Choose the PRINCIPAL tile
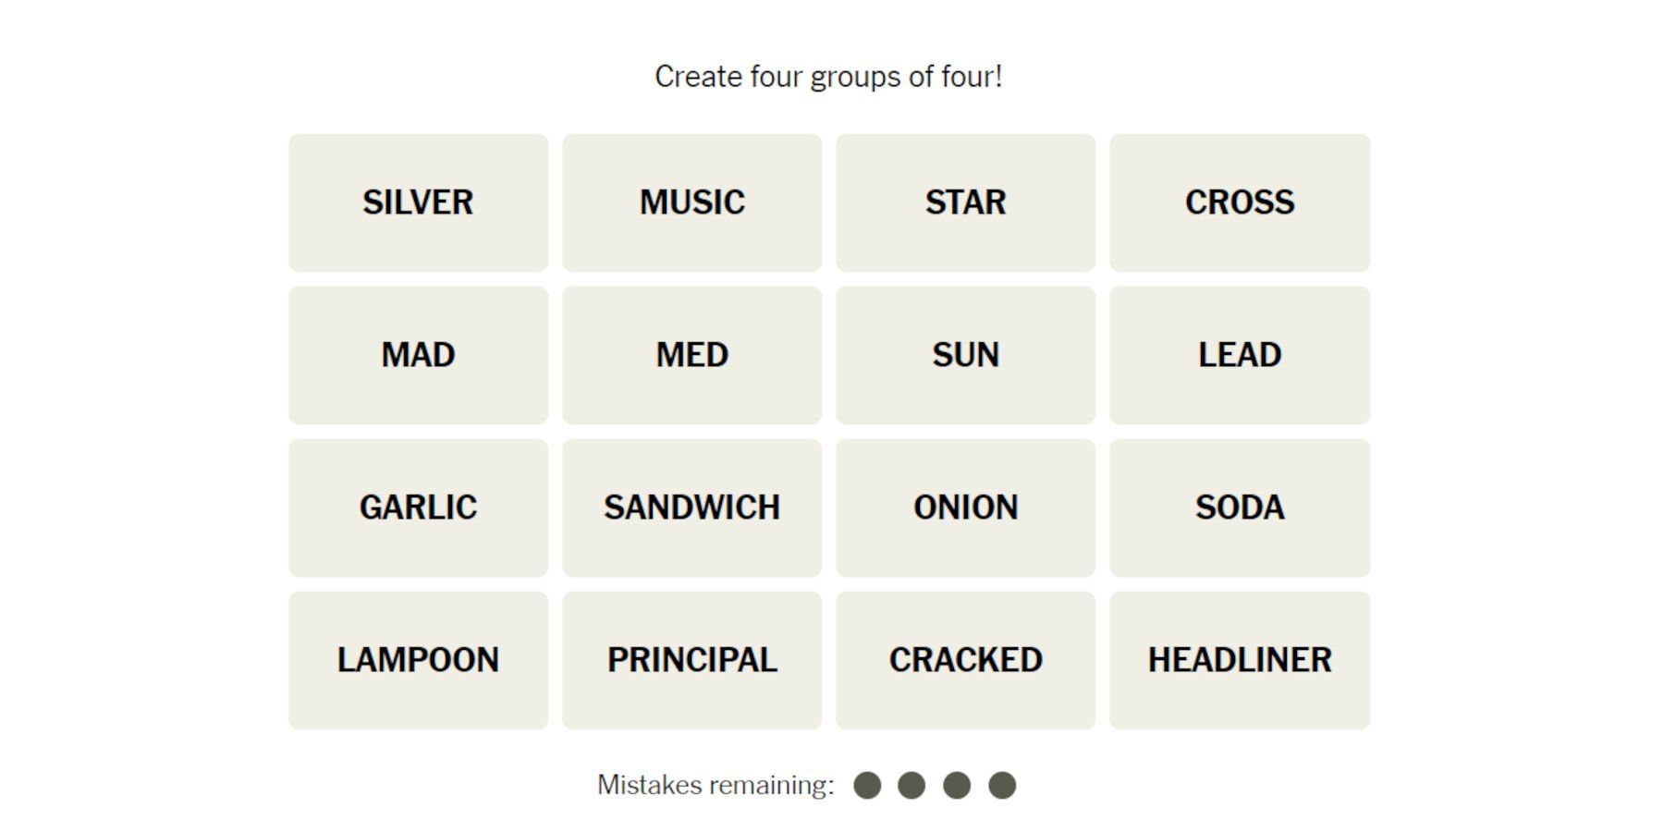Screen dimensions: 1664x832 tap(691, 660)
